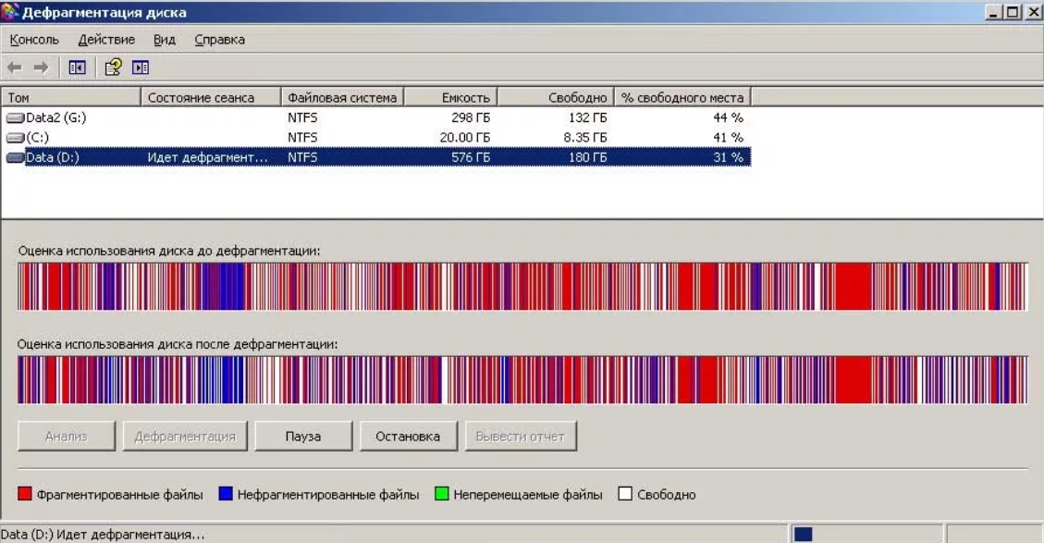This screenshot has height=543, width=1044.
Task: Open the Справка menu
Action: pos(219,40)
